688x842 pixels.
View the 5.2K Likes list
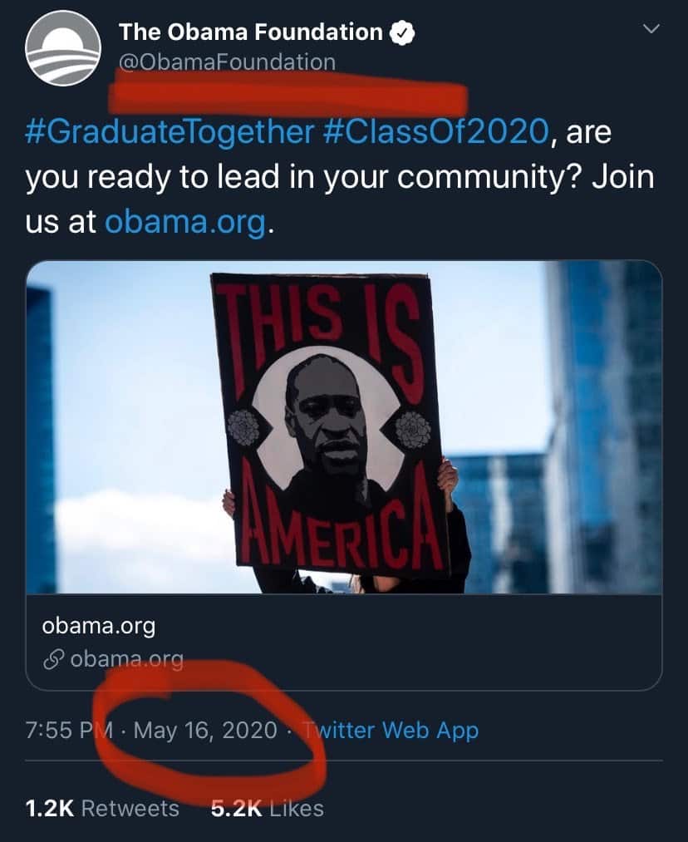(x=268, y=808)
